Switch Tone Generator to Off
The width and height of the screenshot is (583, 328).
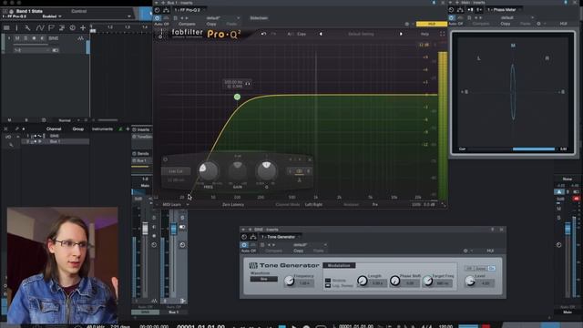coord(468,268)
